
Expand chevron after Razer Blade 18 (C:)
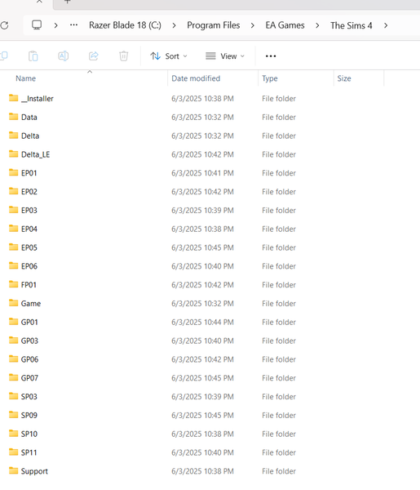point(174,25)
